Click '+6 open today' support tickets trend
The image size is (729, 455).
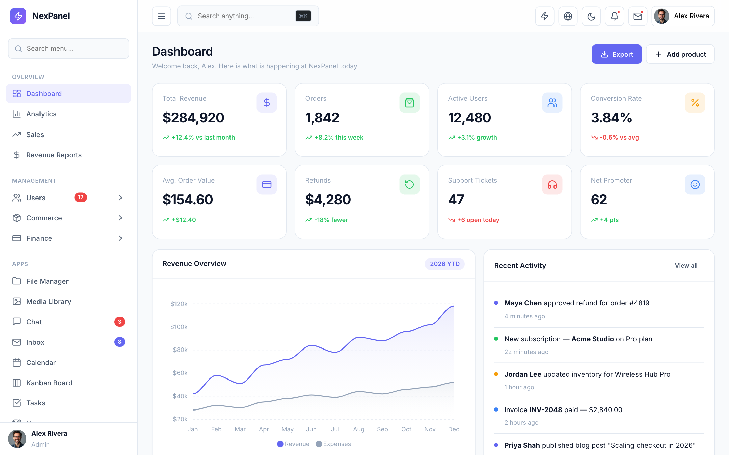474,220
